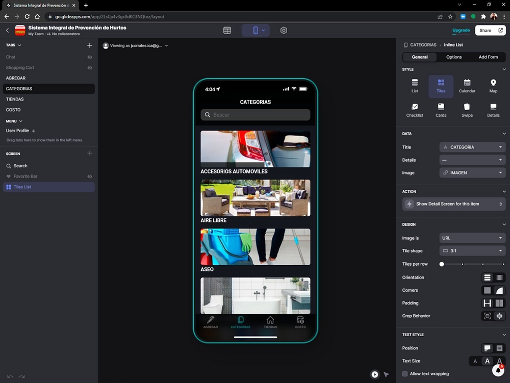The width and height of the screenshot is (510, 383).
Task: Set Orientation to vertical columns
Action: point(499,277)
